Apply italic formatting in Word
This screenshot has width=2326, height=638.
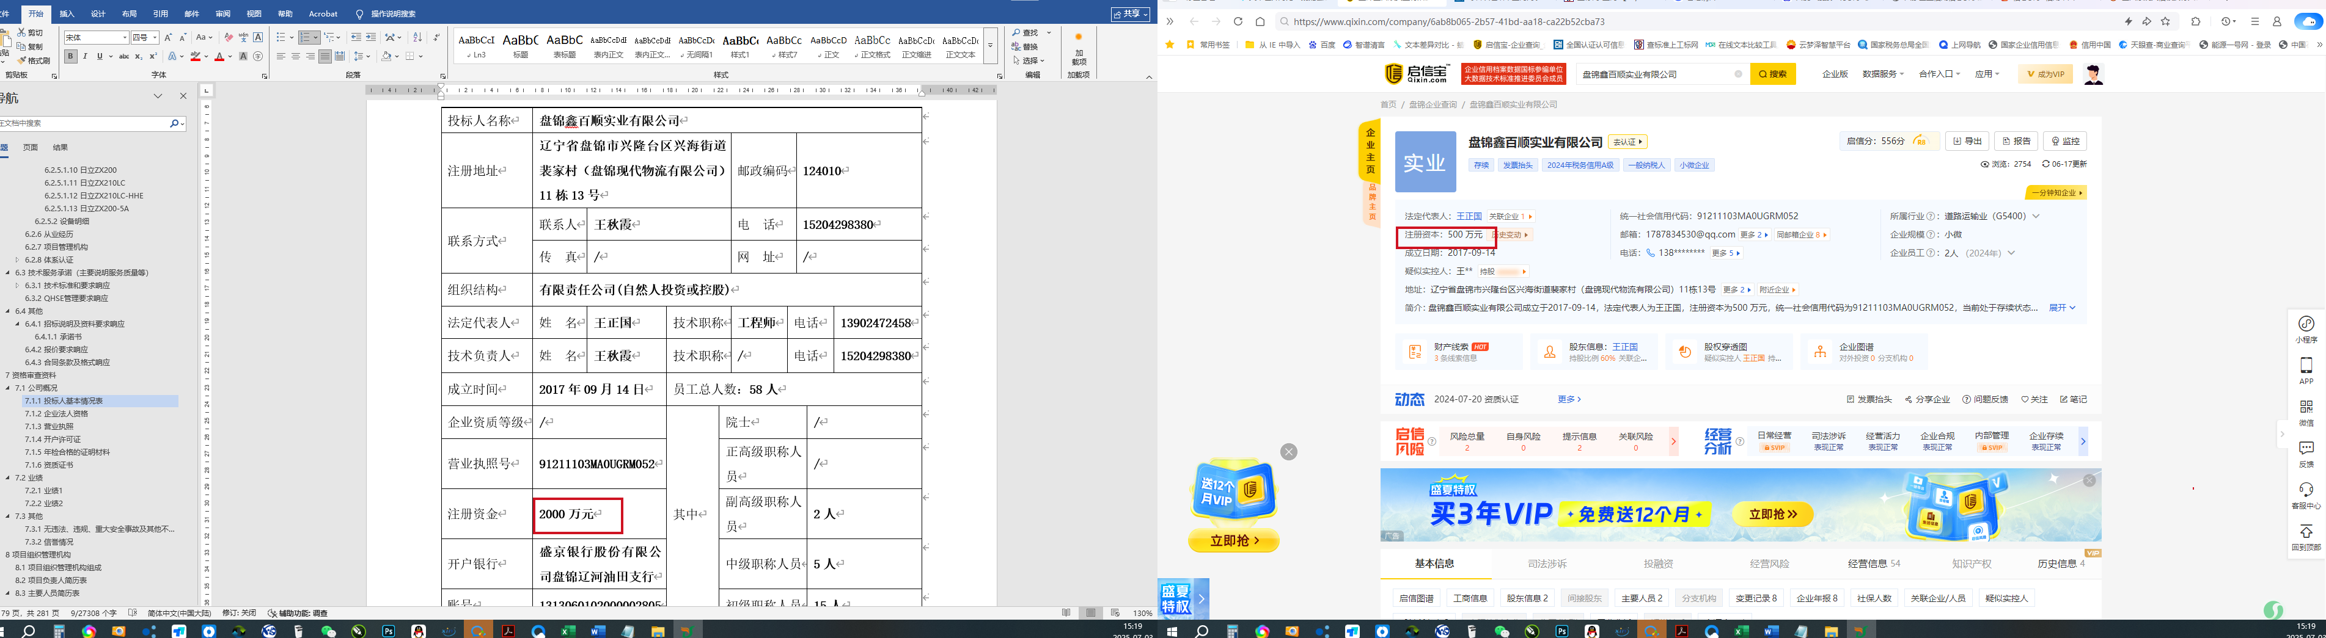(x=85, y=56)
